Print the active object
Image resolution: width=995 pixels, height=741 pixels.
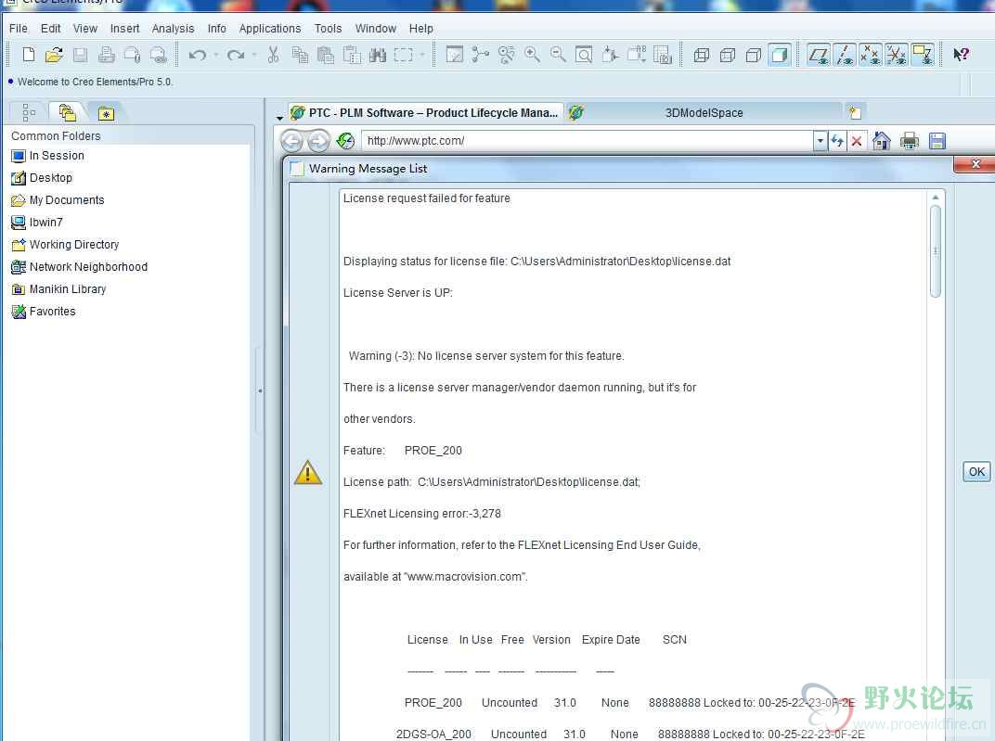click(x=106, y=55)
